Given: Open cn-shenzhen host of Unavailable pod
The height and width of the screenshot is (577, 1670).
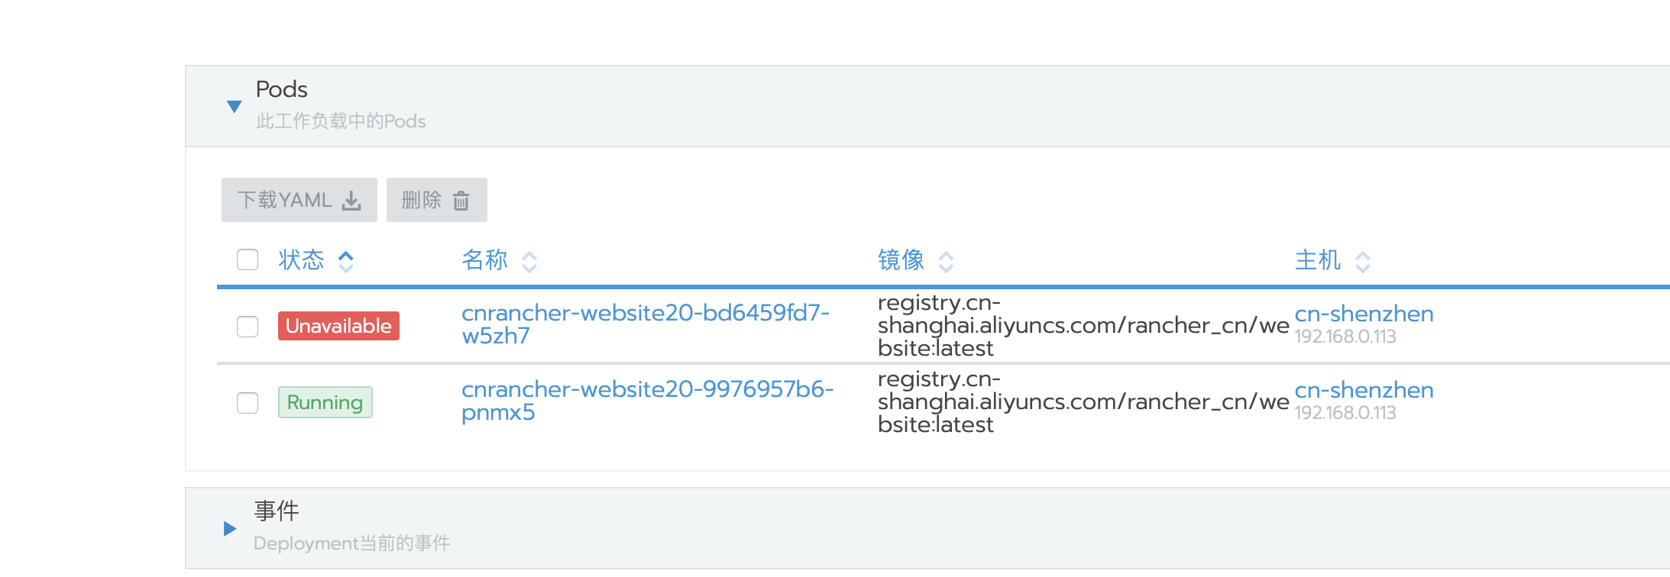Looking at the screenshot, I should coord(1364,314).
